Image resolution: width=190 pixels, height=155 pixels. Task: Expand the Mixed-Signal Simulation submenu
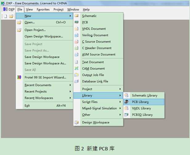tap(98, 108)
